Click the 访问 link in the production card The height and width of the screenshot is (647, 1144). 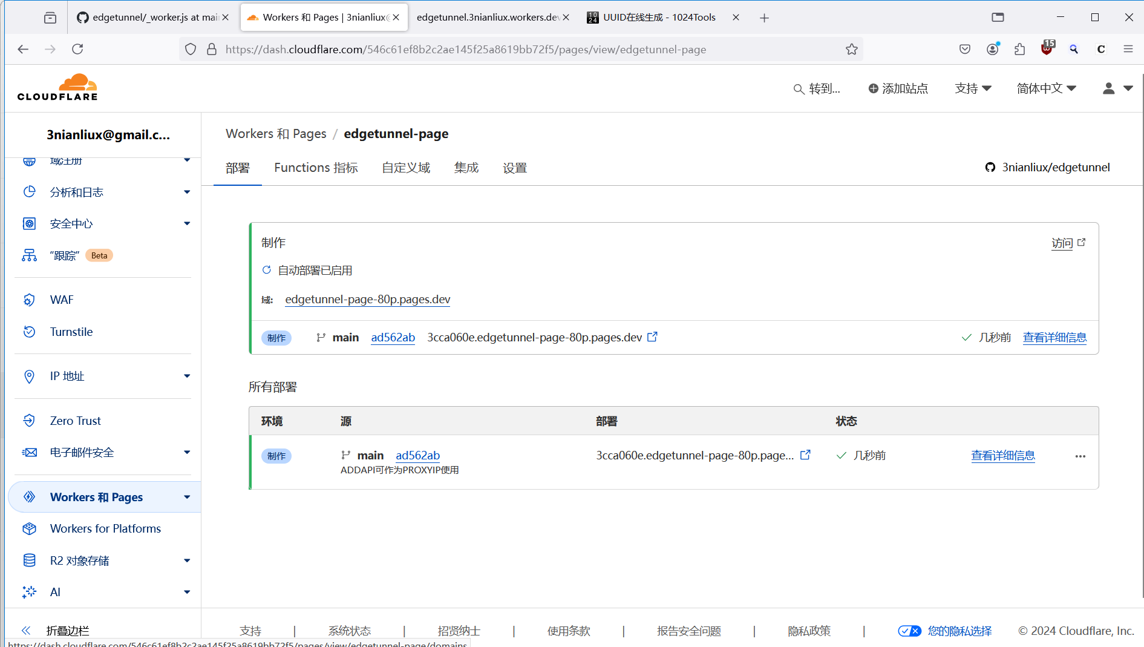point(1068,243)
